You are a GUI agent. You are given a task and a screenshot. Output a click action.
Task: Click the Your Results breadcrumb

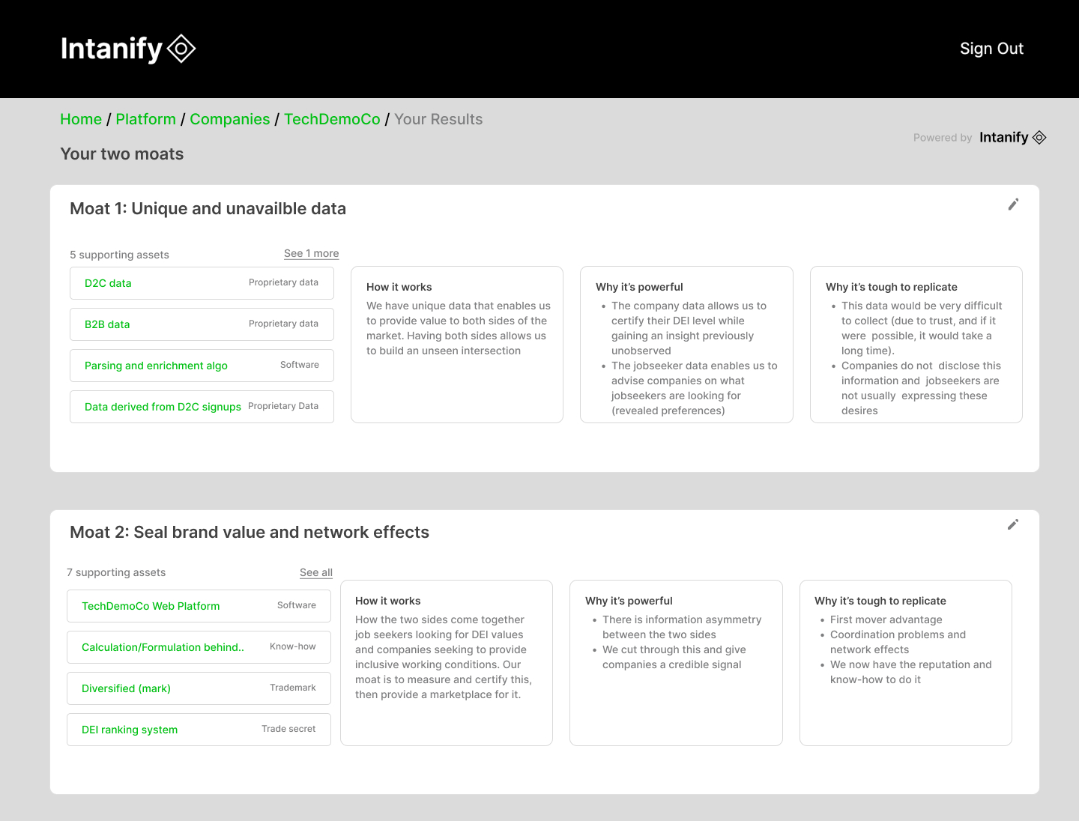point(438,119)
